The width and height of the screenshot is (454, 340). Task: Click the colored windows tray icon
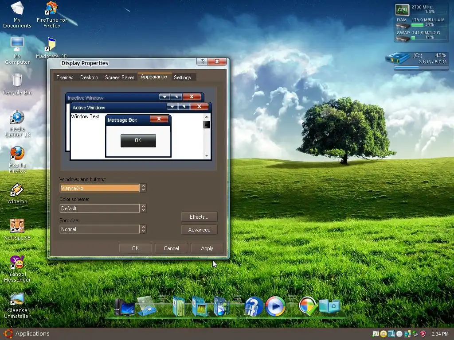[x=407, y=334]
